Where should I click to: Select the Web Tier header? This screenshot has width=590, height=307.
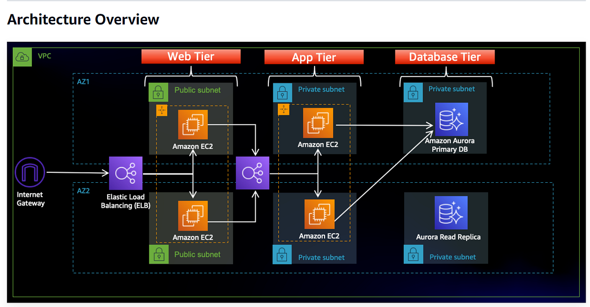tap(191, 56)
